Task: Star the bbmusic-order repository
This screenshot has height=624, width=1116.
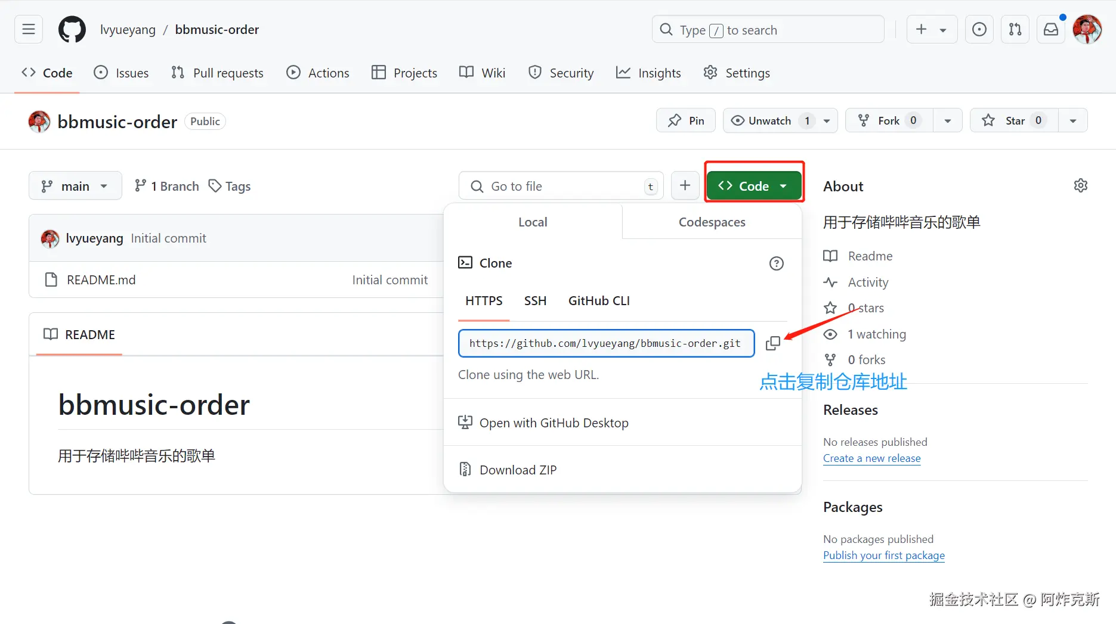Action: [x=1014, y=120]
